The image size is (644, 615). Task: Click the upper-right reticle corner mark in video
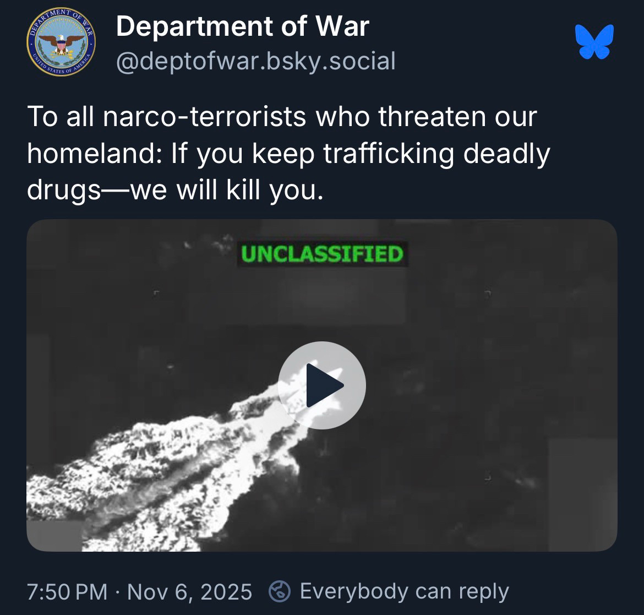pos(488,293)
